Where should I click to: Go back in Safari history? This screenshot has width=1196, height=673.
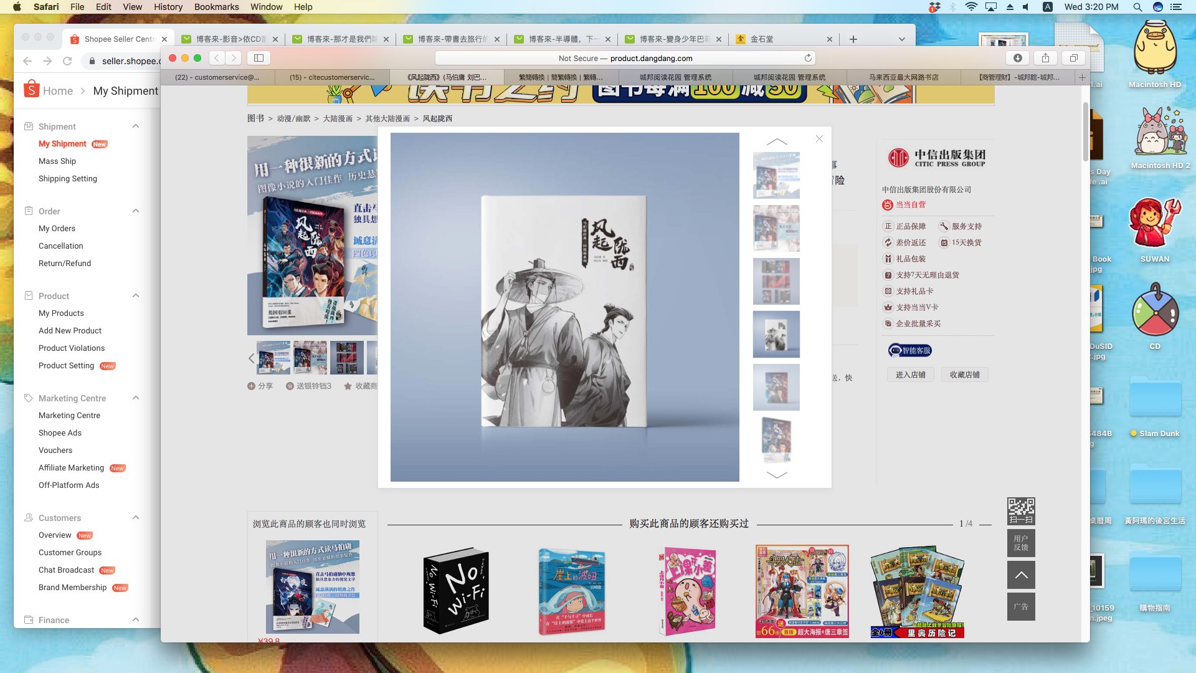click(x=217, y=58)
